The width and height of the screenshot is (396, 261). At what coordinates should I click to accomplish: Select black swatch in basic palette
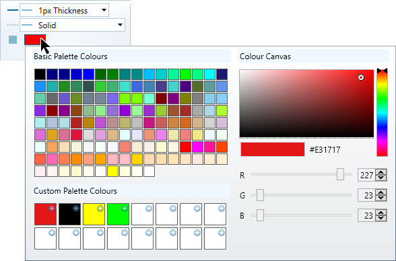click(40, 75)
